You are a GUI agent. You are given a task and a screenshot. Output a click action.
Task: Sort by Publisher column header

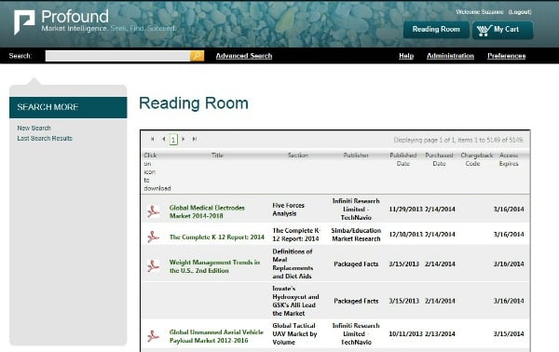coord(356,155)
